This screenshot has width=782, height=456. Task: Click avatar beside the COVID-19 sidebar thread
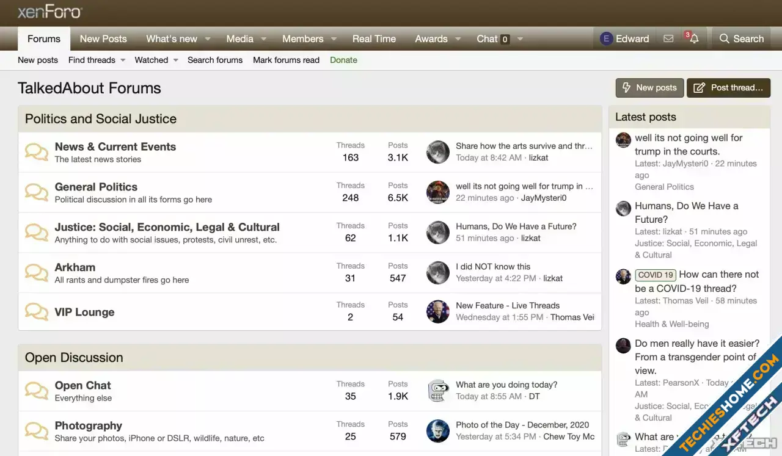click(x=623, y=277)
